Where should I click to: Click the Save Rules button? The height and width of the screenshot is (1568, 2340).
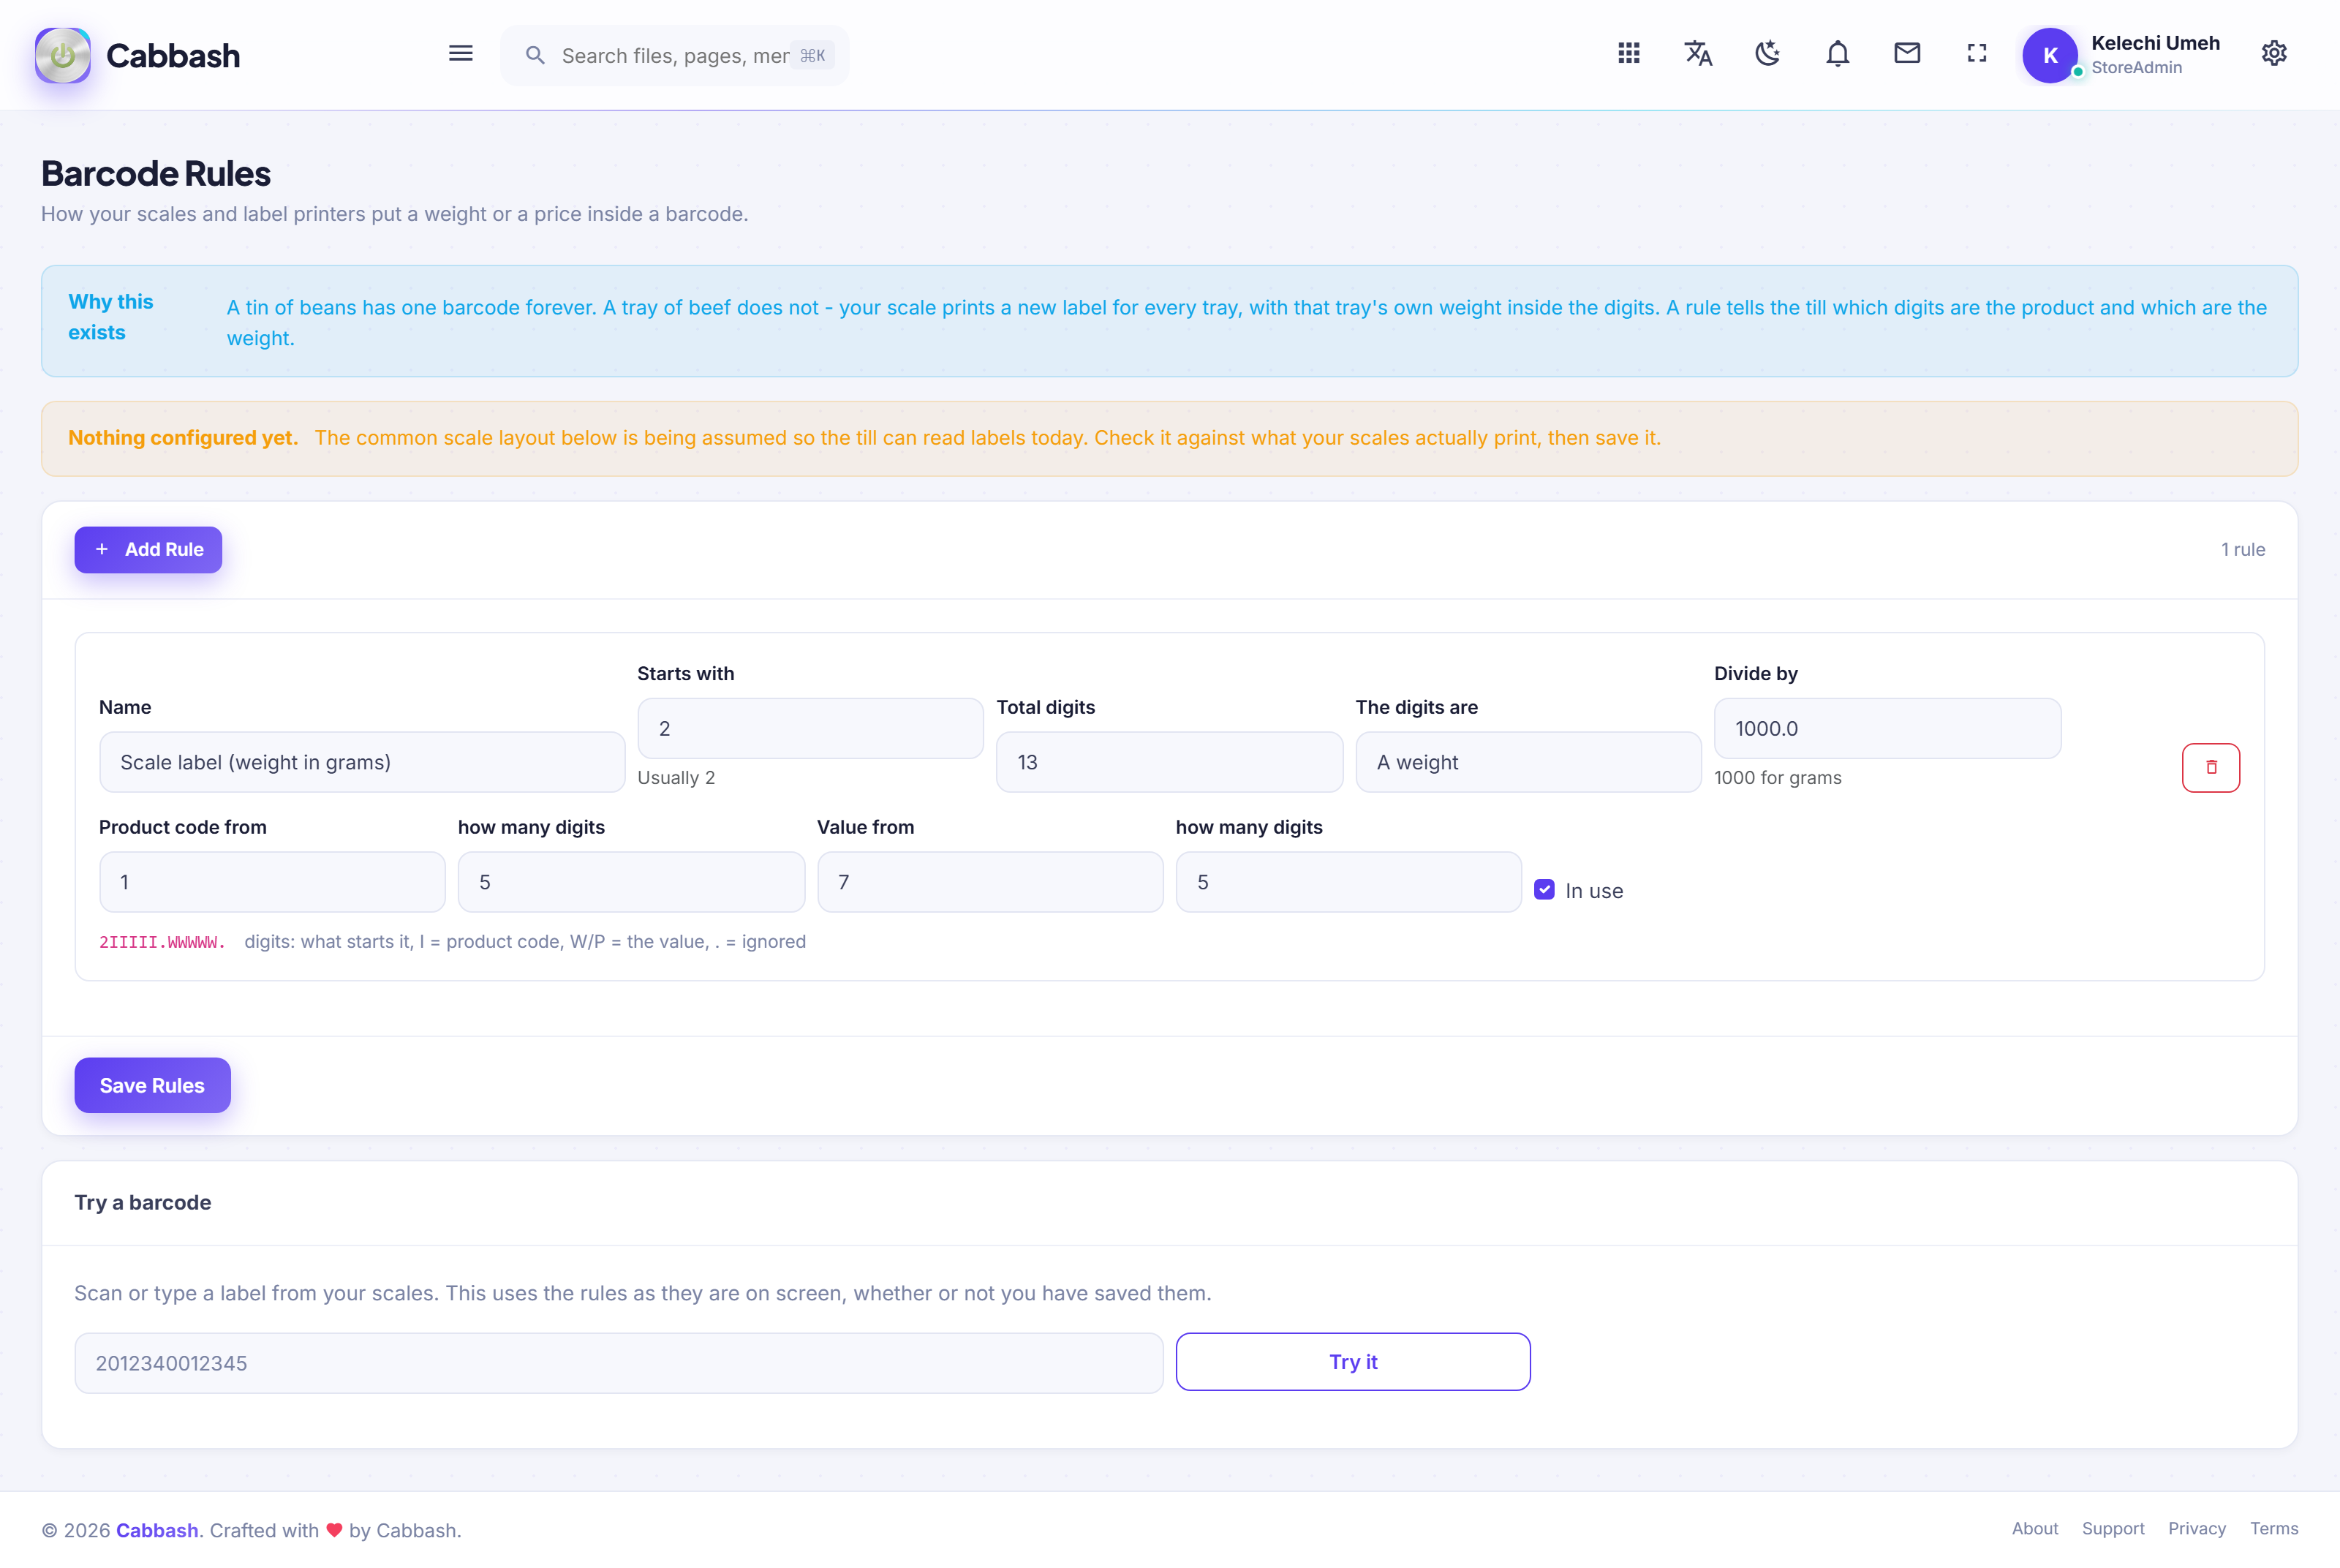pos(152,1085)
